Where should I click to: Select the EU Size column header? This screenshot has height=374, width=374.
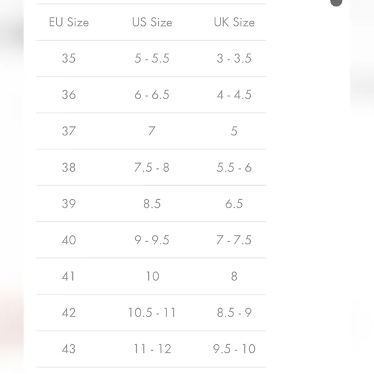69,22
